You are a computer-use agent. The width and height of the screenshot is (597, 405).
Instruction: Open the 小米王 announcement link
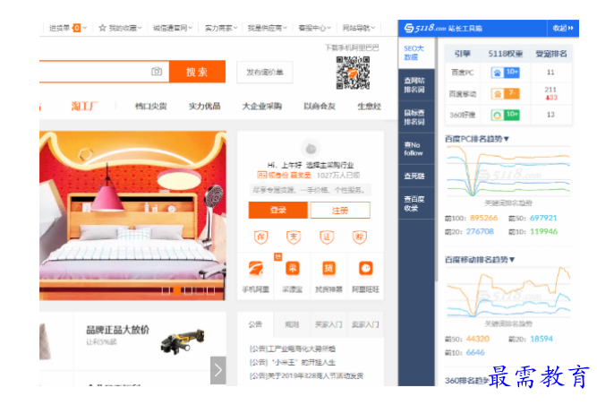pyautogui.click(x=293, y=362)
